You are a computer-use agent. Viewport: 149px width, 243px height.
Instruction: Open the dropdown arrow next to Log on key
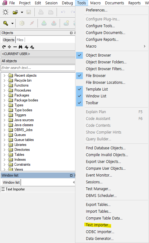click(12, 23)
